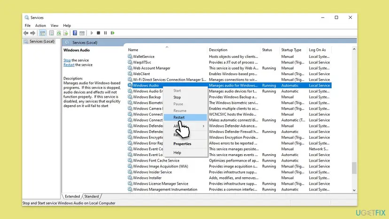Image resolution: width=389 pixels, height=219 pixels.
Task: Select the WarpJITSvc service icon
Action: tap(130, 62)
